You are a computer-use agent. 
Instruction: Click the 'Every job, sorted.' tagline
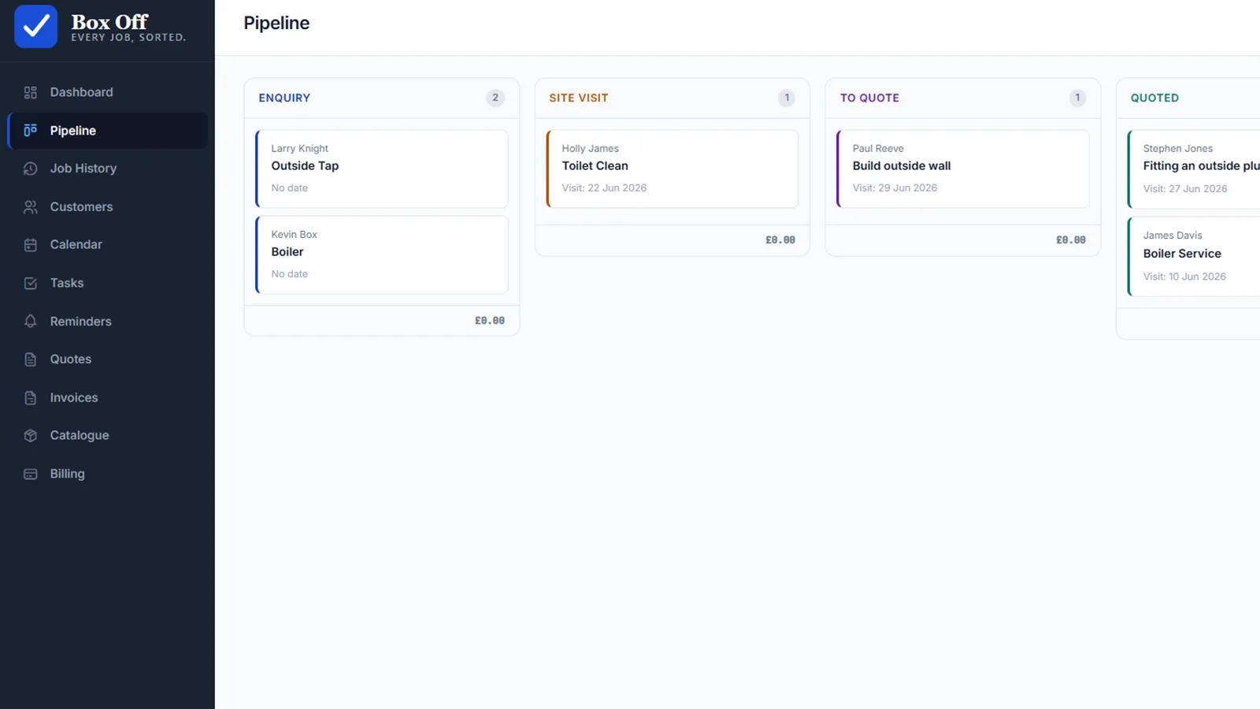coord(128,37)
